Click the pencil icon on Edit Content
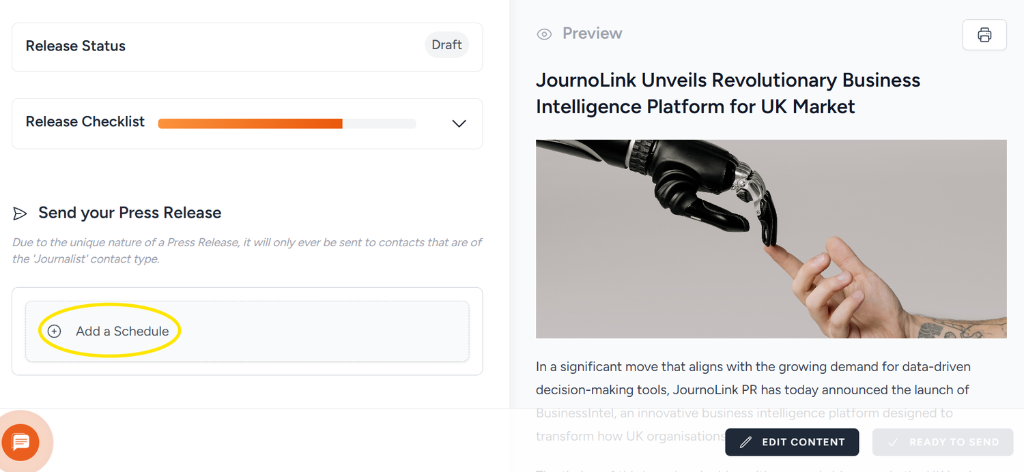Viewport: 1024px width, 472px height. [746, 442]
